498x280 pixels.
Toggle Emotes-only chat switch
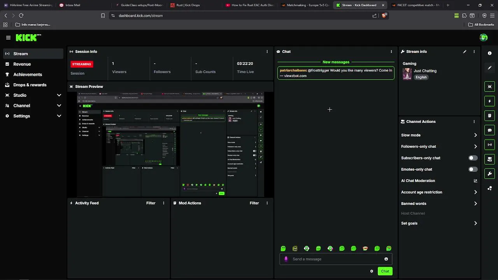[x=473, y=169]
